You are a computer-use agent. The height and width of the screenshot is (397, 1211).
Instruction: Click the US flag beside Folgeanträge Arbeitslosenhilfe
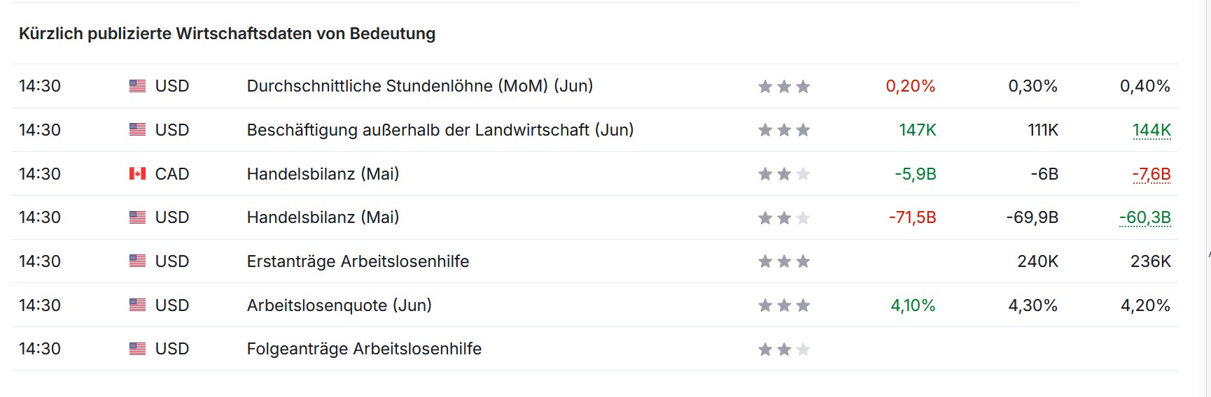(x=137, y=349)
